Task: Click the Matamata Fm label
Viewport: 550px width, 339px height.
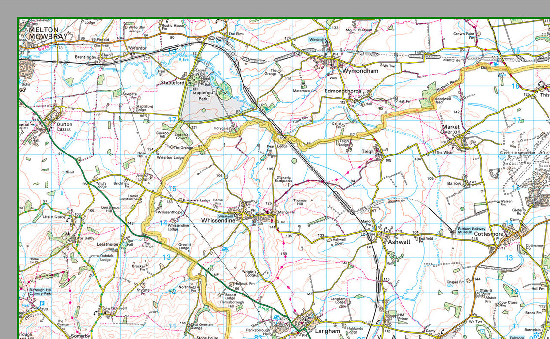Action: tap(305, 91)
